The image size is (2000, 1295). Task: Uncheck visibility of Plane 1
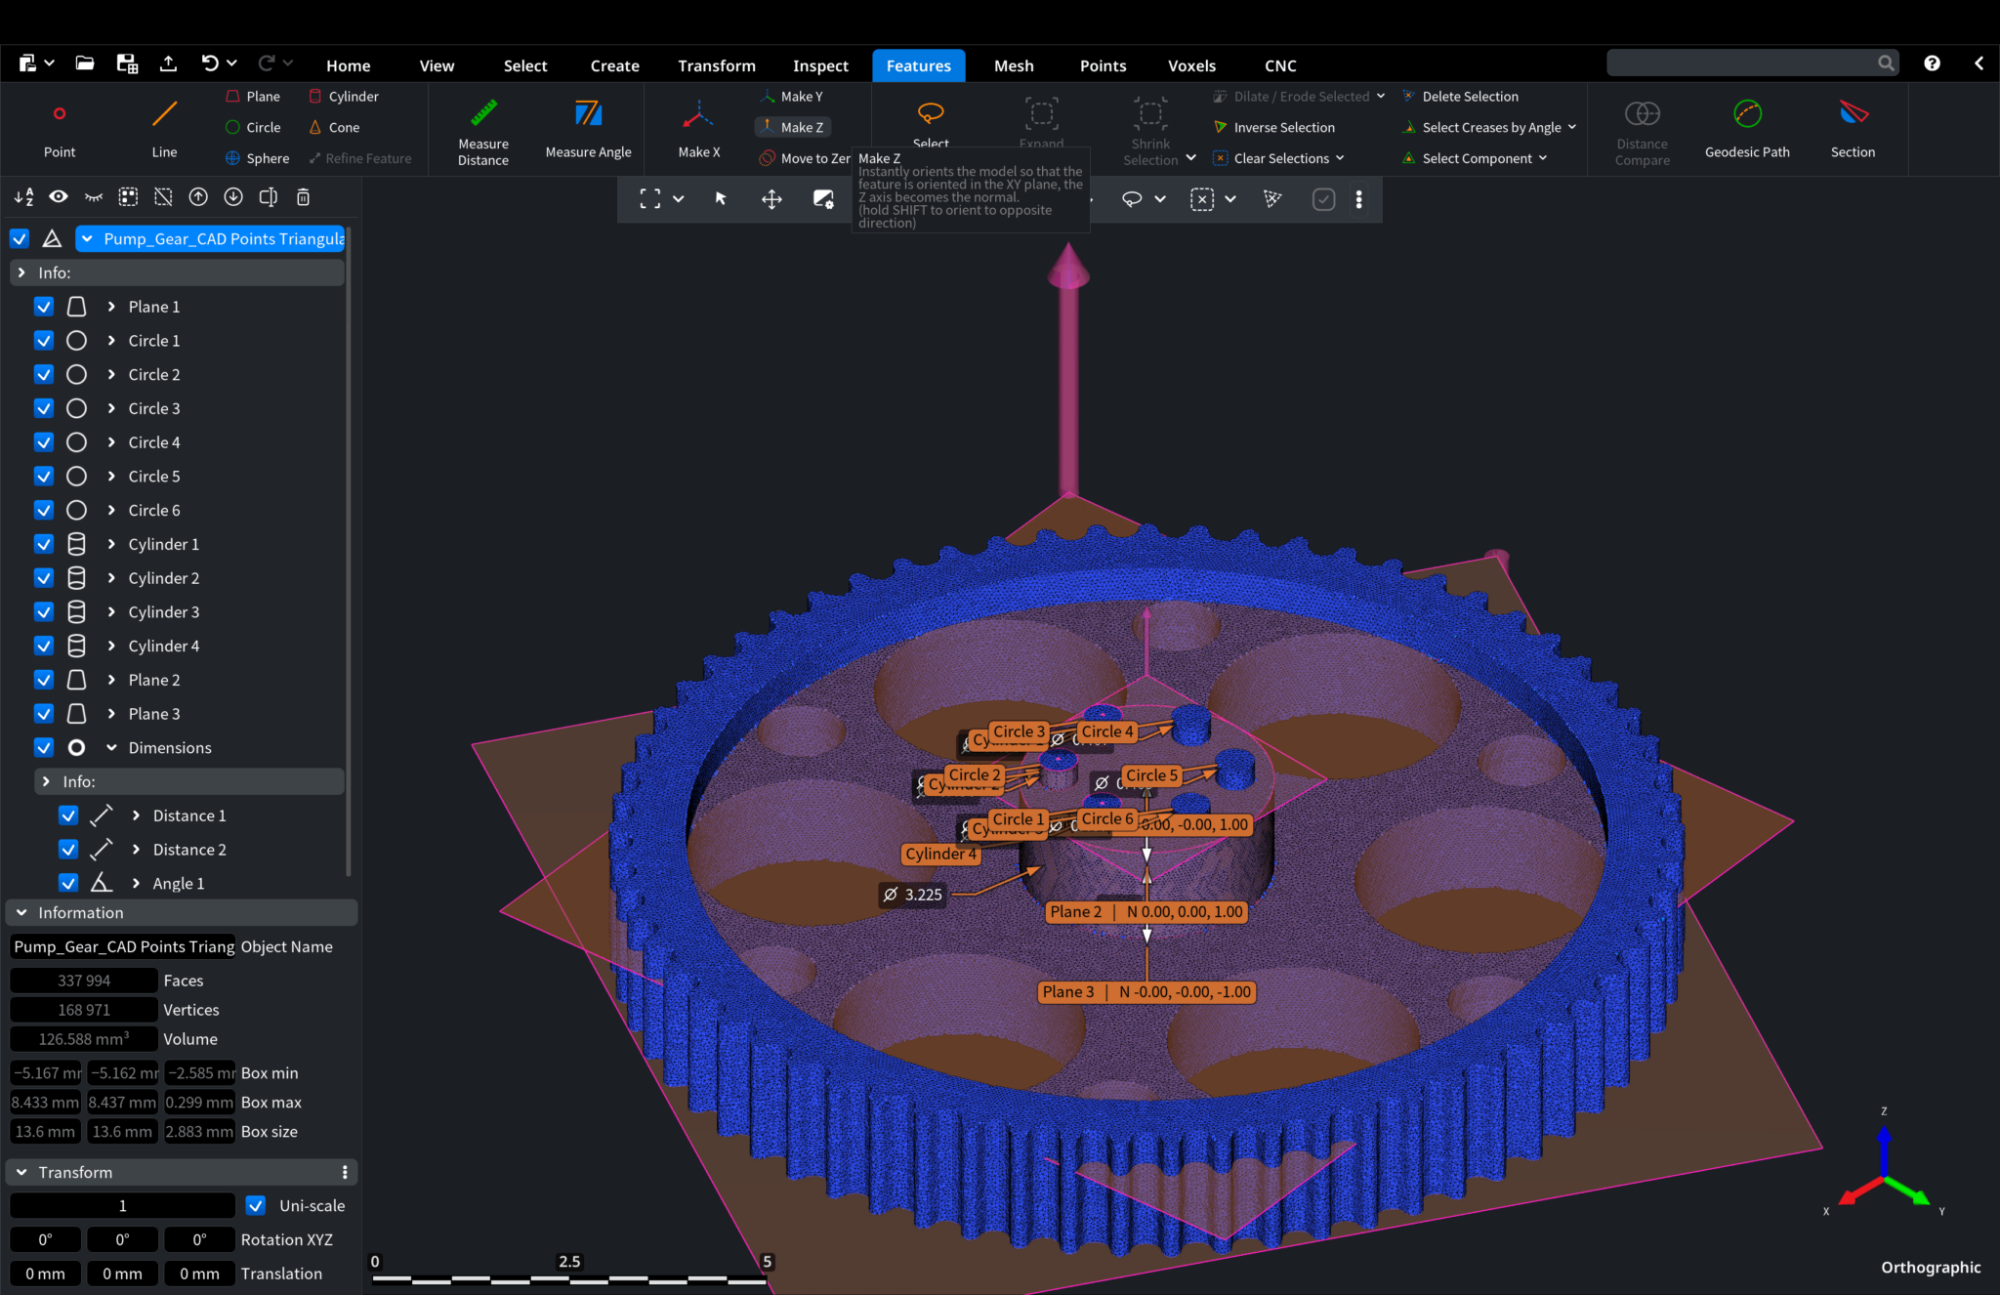[43, 306]
